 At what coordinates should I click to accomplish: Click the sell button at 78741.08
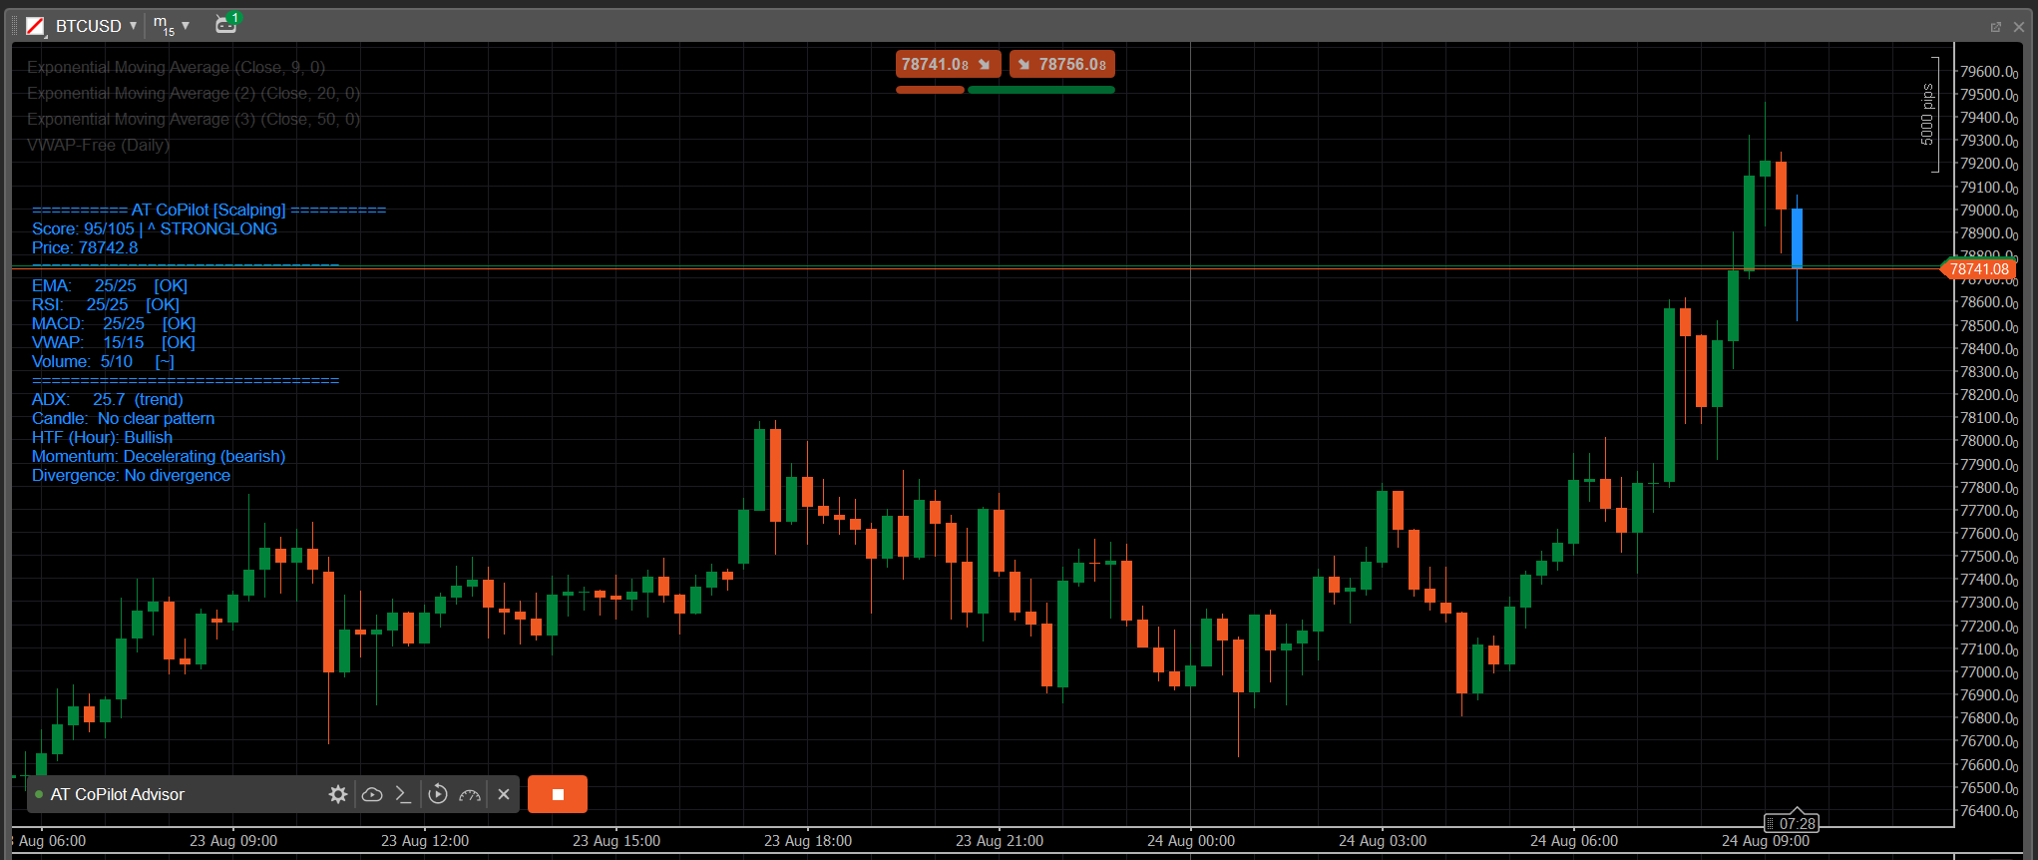(x=949, y=64)
